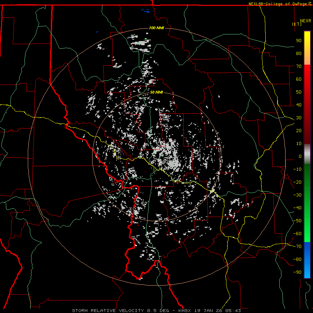Click the -10 value on velocity scale

coord(297,169)
